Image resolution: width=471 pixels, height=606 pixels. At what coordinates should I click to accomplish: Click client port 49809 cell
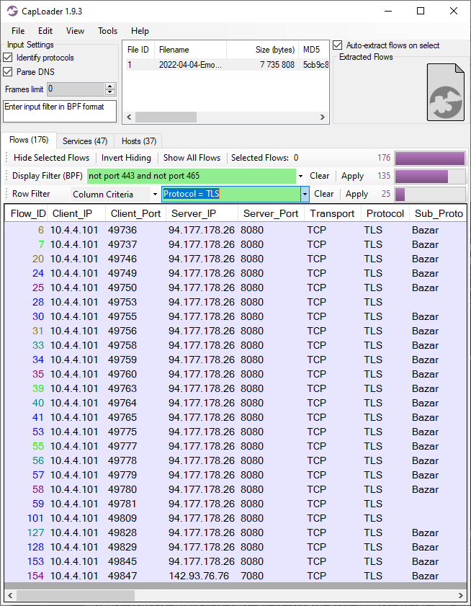pos(122,518)
